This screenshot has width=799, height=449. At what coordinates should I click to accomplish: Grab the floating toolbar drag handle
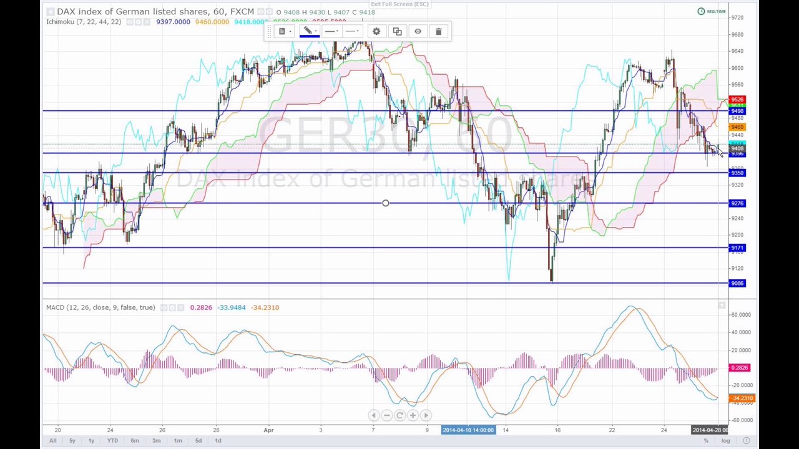270,31
